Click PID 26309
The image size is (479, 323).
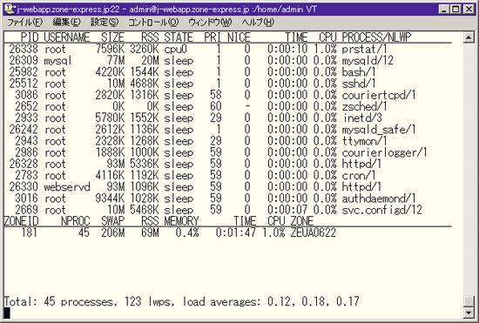tap(24, 60)
